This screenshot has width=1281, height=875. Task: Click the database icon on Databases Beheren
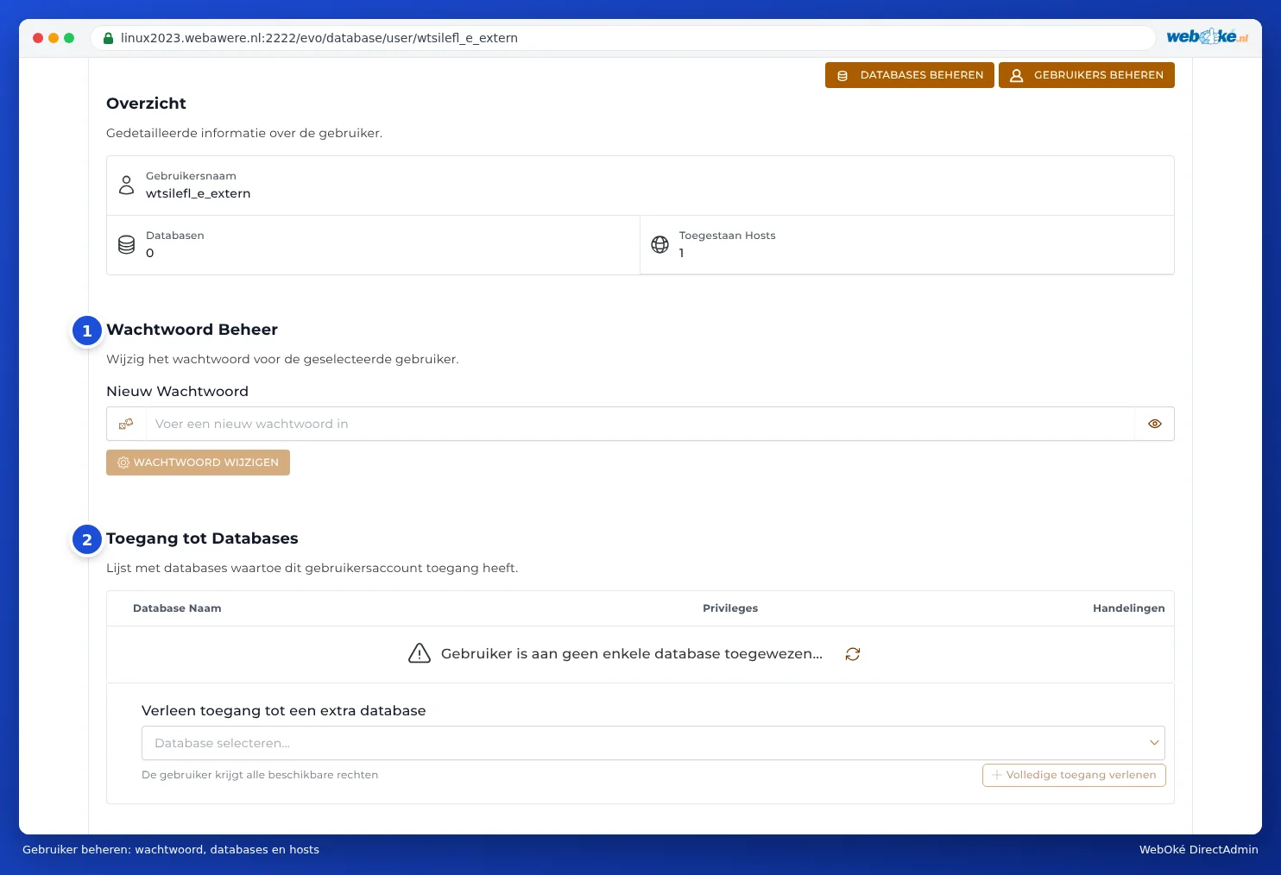pos(842,76)
